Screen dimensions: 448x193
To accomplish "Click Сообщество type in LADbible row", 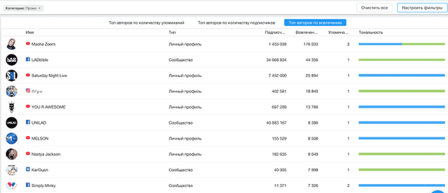I will pyautogui.click(x=181, y=60).
